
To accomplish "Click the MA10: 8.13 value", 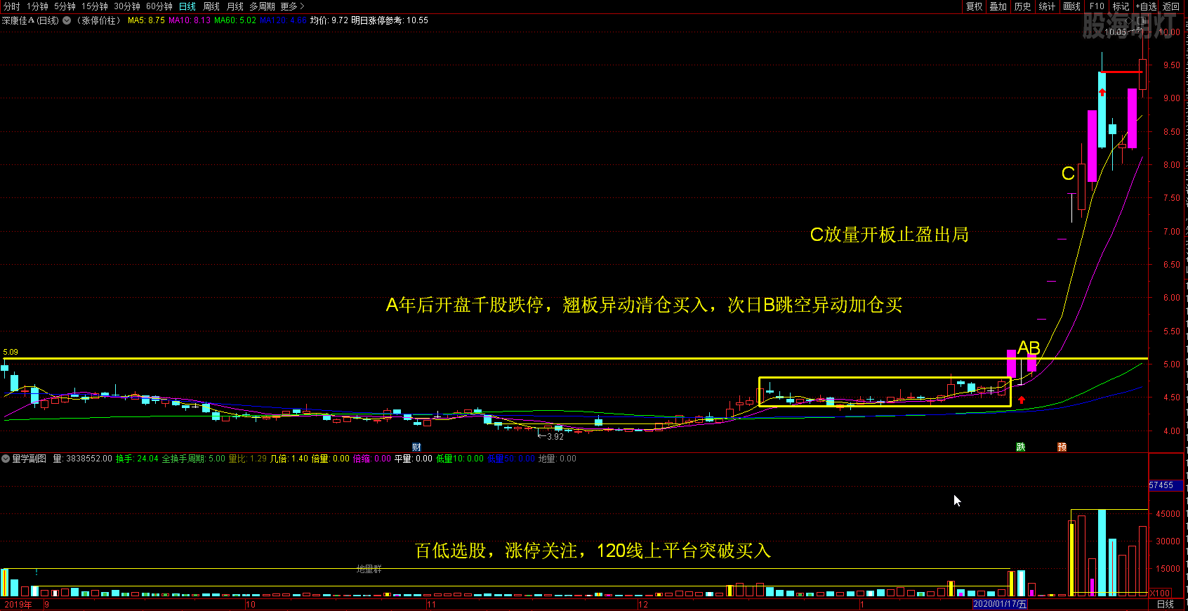I will click(190, 20).
